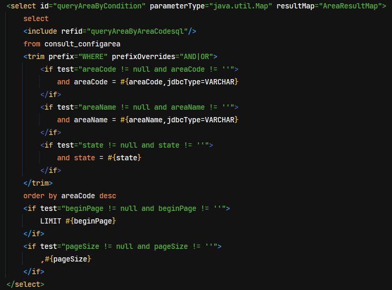Click the queryAreaByAreaCodesql refid link
The height and width of the screenshot is (290, 392).
(137, 32)
